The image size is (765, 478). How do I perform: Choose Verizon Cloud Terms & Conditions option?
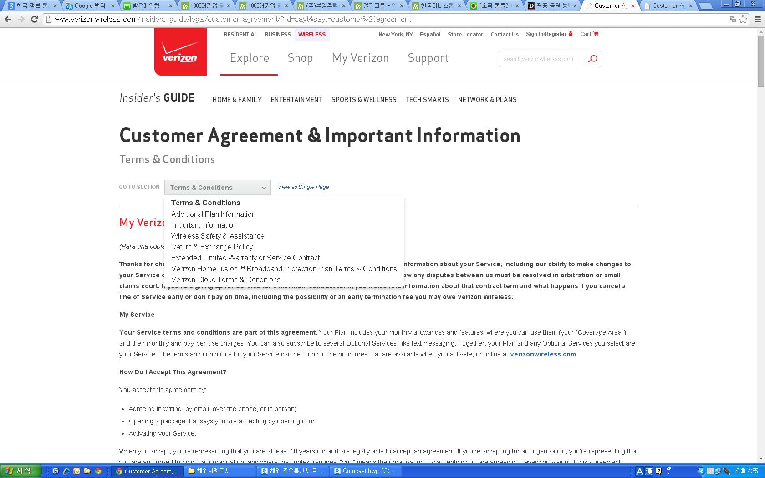pos(225,280)
